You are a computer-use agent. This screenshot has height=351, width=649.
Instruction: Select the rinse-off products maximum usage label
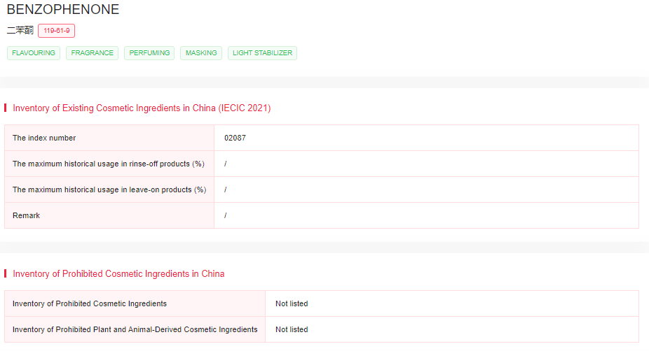tap(109, 164)
